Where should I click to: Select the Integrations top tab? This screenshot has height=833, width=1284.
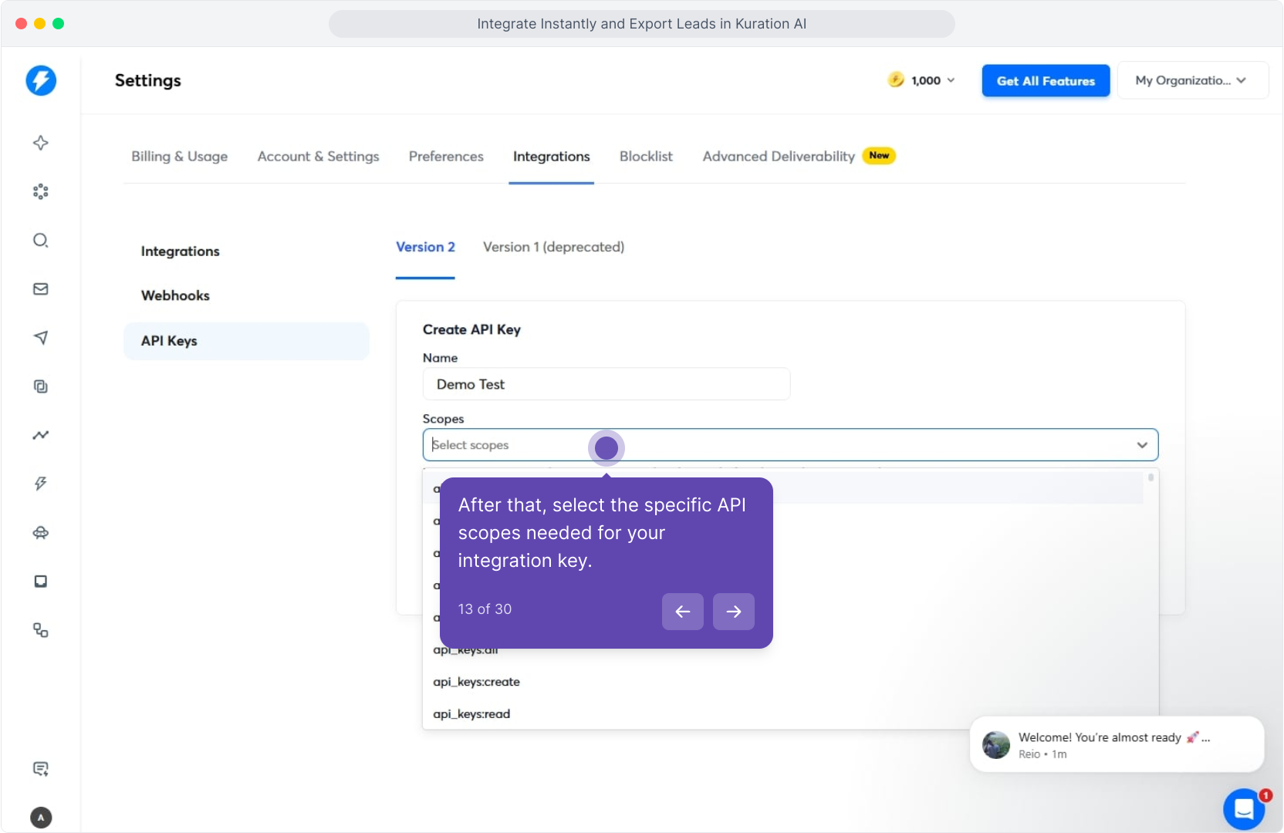coord(552,157)
